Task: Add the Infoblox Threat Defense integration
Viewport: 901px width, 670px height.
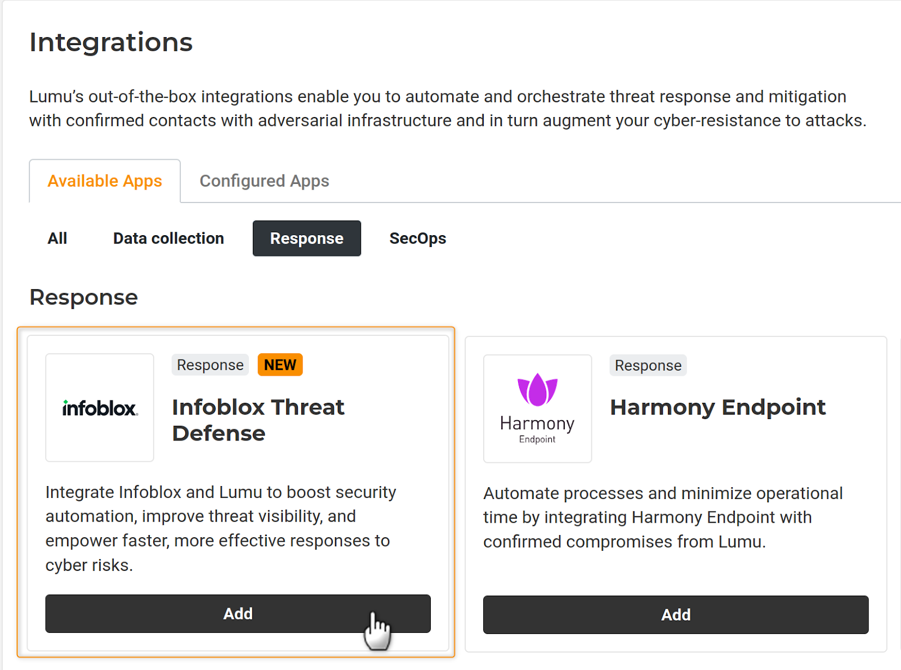Action: [238, 614]
